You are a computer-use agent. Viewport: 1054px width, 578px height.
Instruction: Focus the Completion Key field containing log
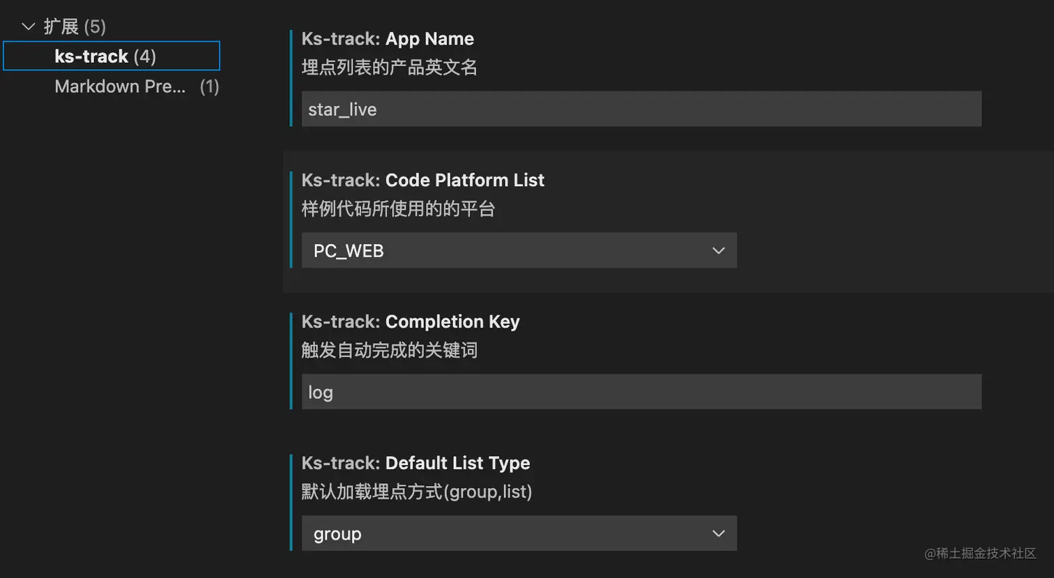pos(641,392)
